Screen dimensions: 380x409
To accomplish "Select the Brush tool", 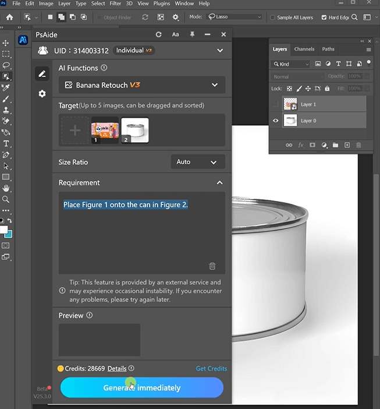I will point(6,99).
